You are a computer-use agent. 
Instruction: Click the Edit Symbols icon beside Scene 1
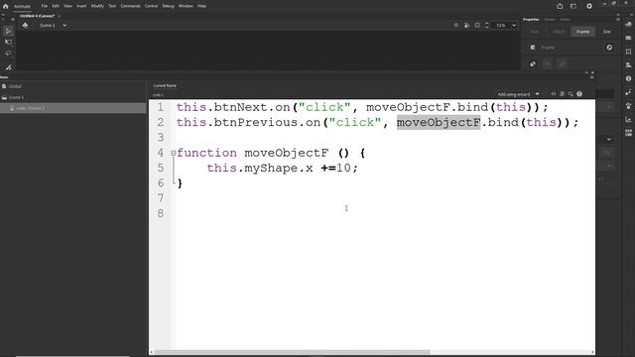click(25, 26)
